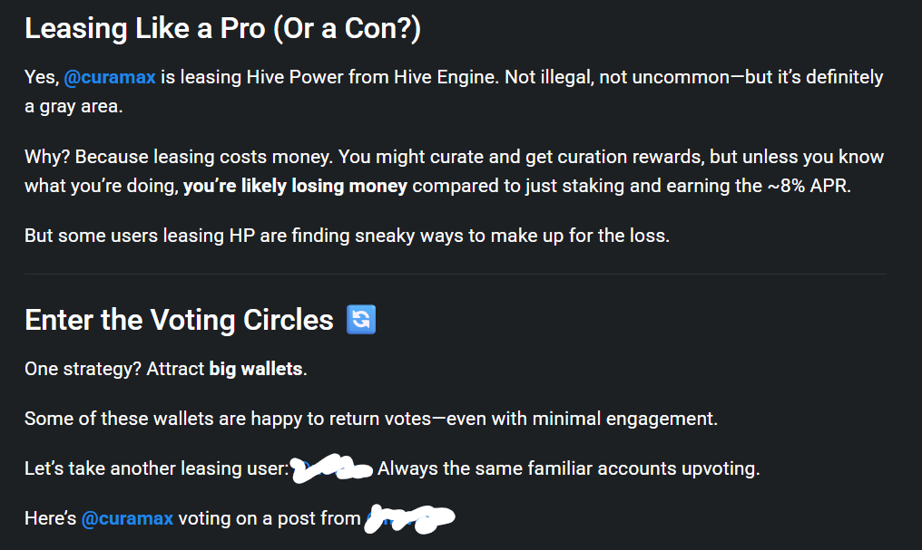Open the @curamax link after "Yes,"
This screenshot has width=922, height=550.
tap(110, 77)
